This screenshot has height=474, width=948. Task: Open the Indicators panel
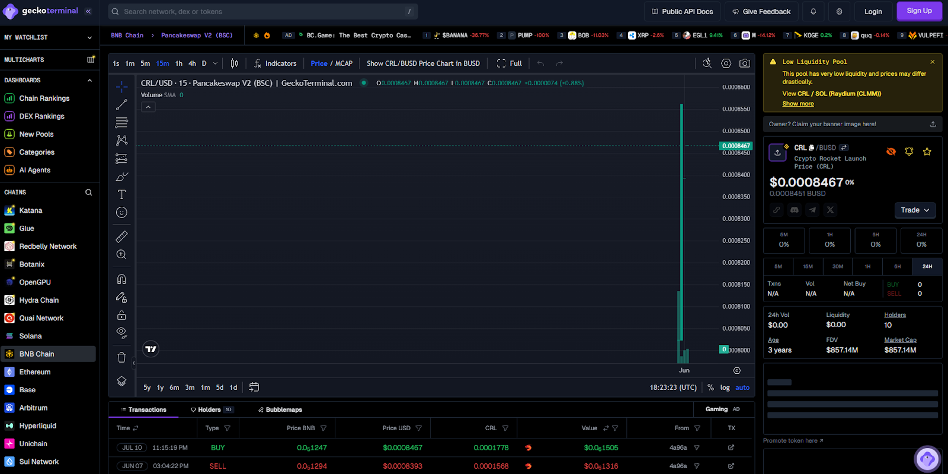coord(275,63)
